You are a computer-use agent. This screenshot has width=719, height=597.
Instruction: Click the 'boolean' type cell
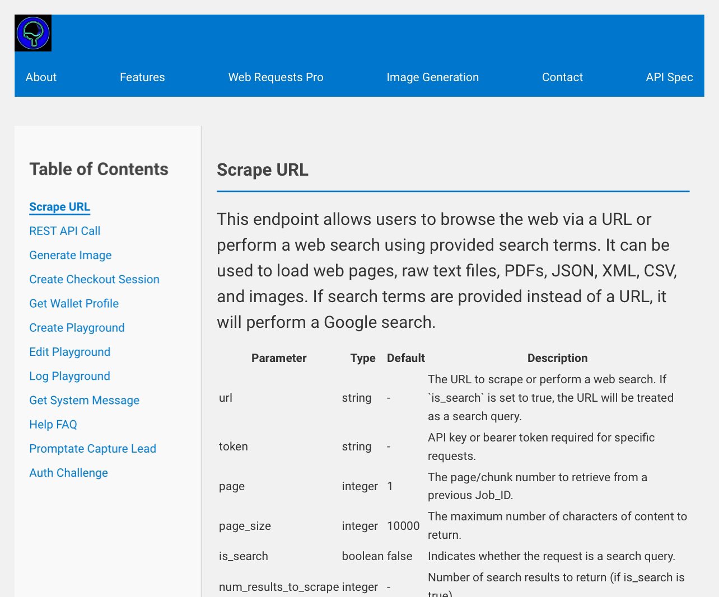[363, 556]
